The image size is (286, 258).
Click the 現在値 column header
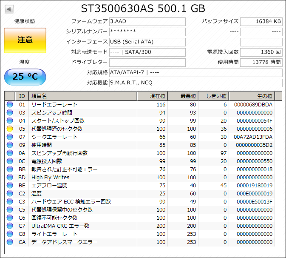click(152, 96)
